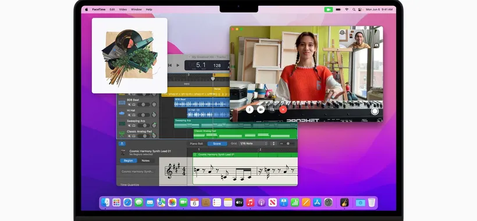The image size is (477, 221).
Task: Open Photos from the Dock
Action: tap(172, 202)
